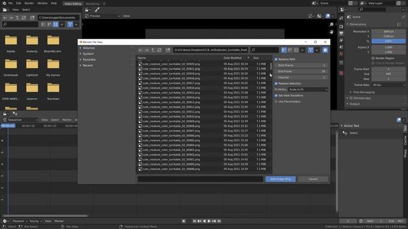408x229 pixels.
Task: Click the play animation button
Action: pyautogui.click(x=209, y=221)
